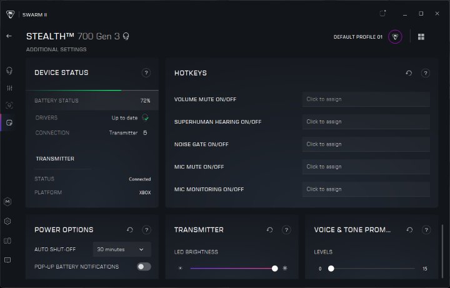This screenshot has height=288, width=450.
Task: Open the macro 'M' sidebar icon
Action: coord(7,202)
